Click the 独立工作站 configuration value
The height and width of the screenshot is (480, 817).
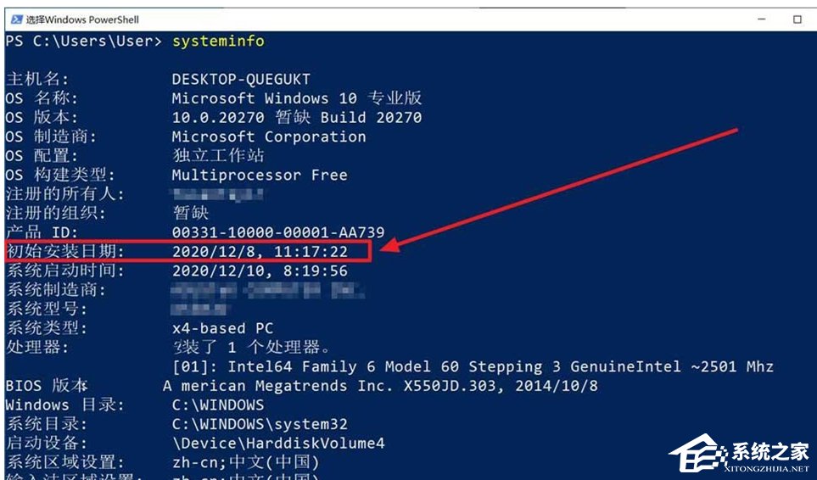click(218, 156)
